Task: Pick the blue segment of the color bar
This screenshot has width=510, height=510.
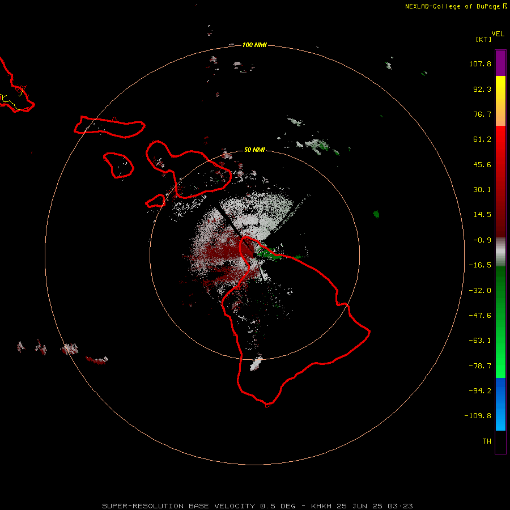Action: coord(500,404)
